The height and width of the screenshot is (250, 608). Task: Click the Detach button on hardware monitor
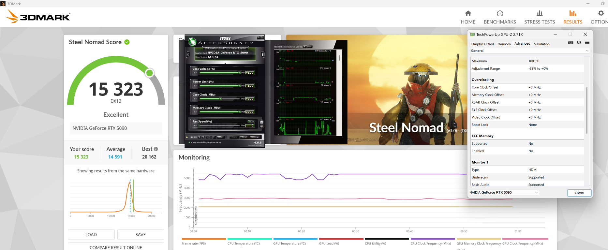pos(308,47)
